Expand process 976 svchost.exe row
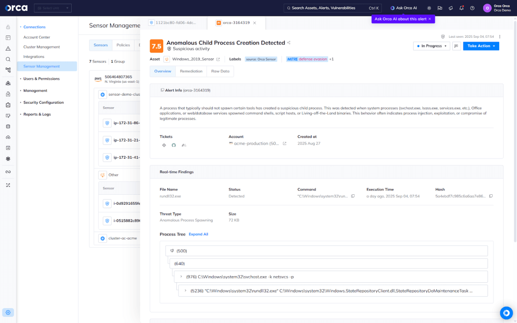Image resolution: width=517 pixels, height=323 pixels. tap(181, 277)
